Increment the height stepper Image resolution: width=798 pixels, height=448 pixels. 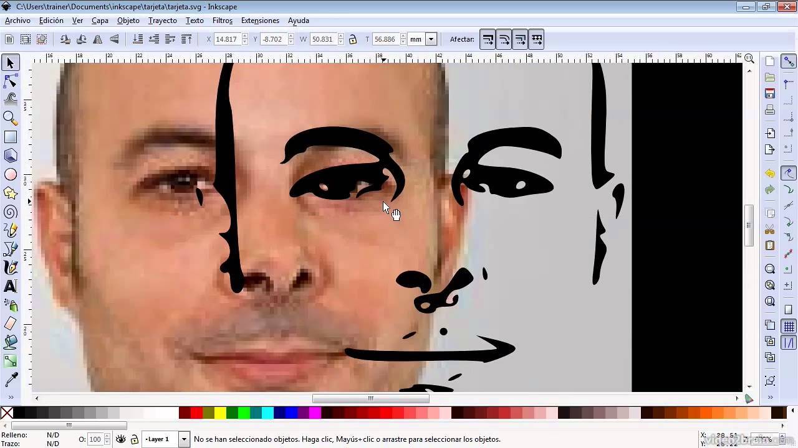[x=403, y=36]
